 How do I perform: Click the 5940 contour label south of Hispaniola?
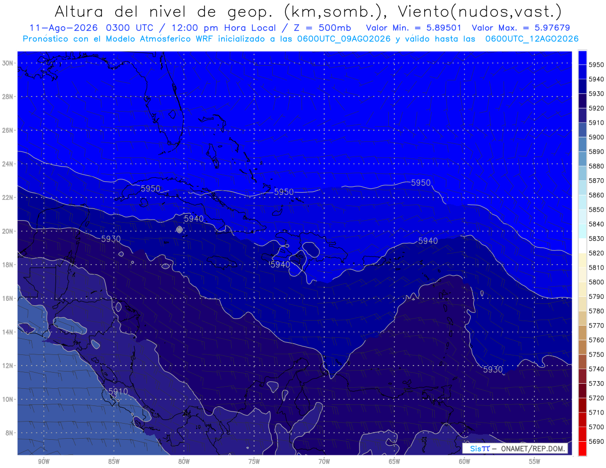[x=280, y=265]
